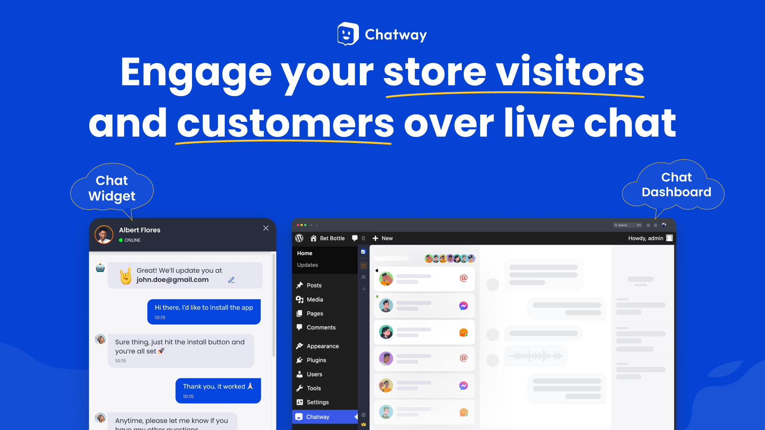Click Comments icon in sidebar
This screenshot has width=765, height=430.
pos(300,327)
